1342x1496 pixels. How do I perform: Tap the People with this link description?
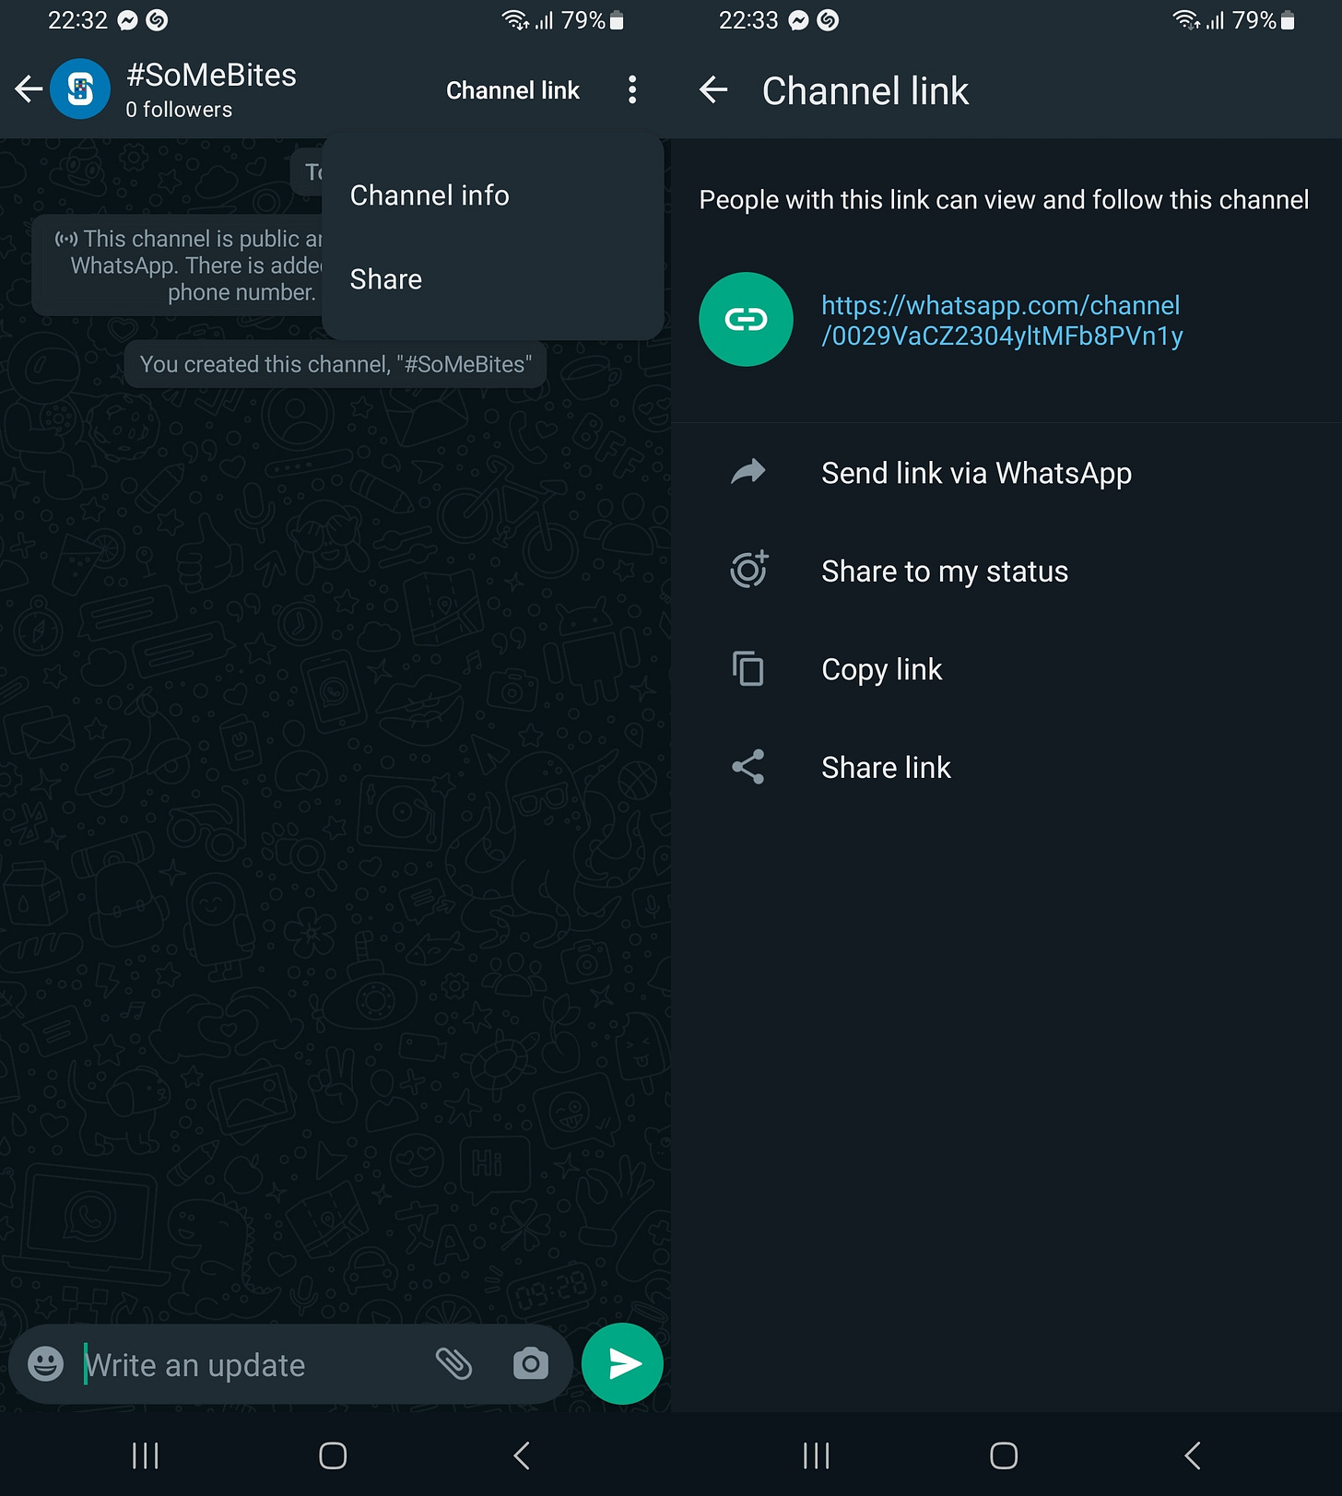pos(1004,200)
